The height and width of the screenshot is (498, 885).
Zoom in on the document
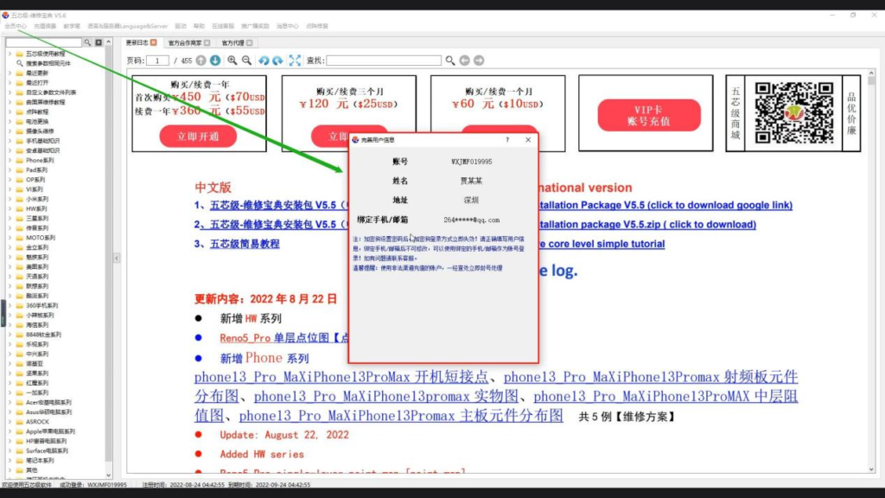[232, 61]
